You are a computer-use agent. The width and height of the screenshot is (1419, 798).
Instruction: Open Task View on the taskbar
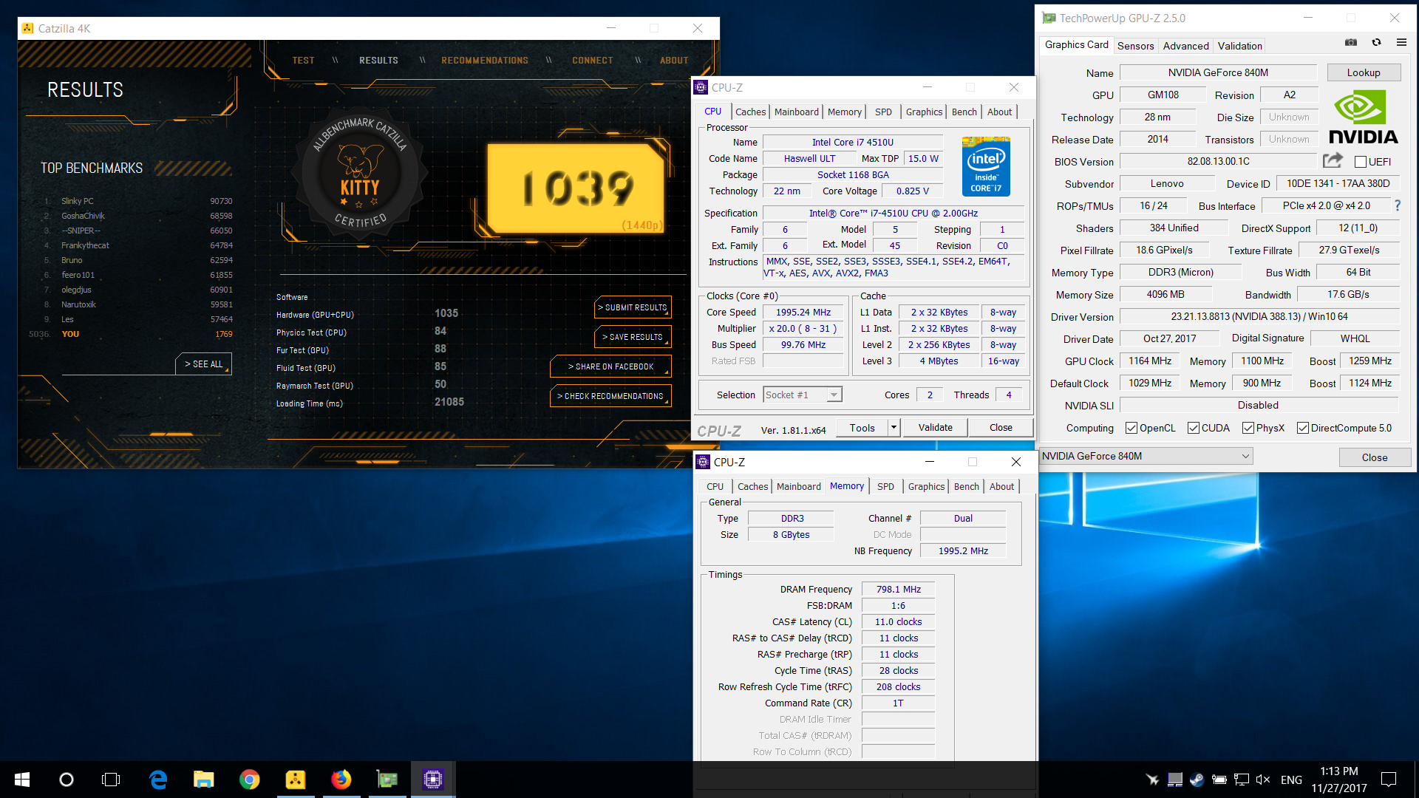(x=111, y=780)
